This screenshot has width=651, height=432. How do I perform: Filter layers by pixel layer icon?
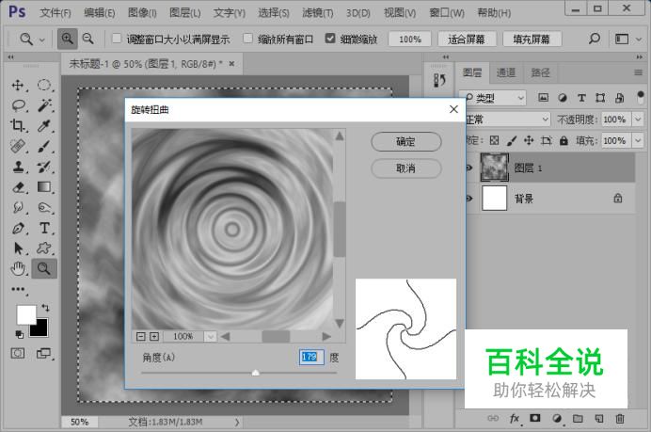coord(543,98)
